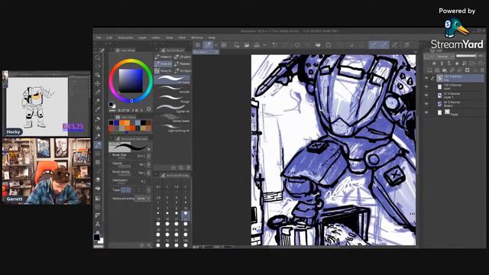Select the Move layer cross-arrow tool

point(98,83)
